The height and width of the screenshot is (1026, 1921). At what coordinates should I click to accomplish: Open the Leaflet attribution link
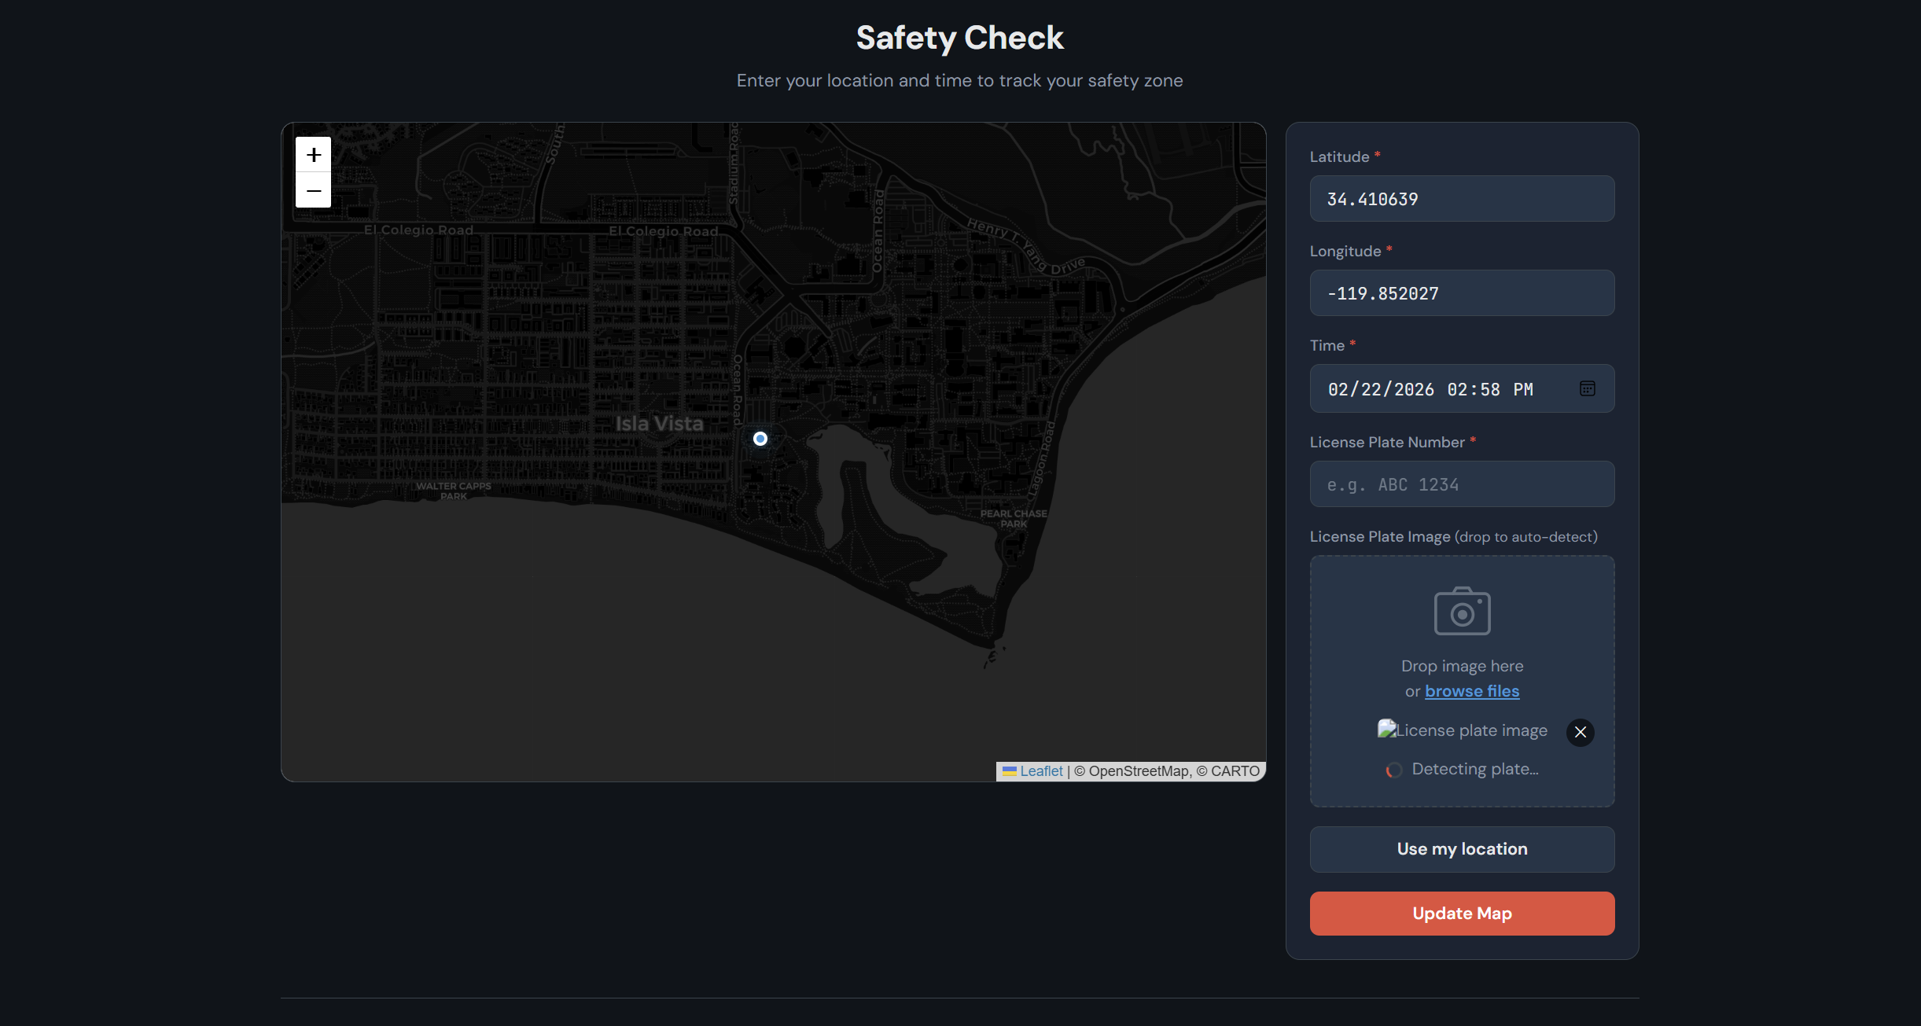coord(1040,771)
